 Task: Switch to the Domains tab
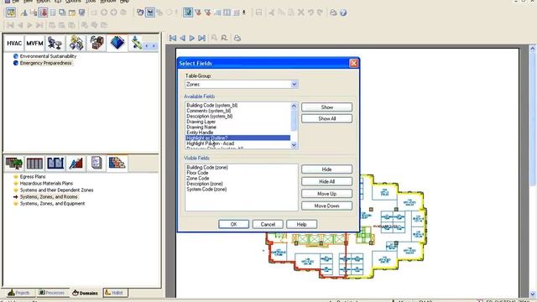tap(86, 293)
